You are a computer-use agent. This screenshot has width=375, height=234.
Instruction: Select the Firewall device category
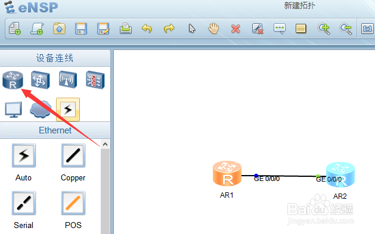pos(95,80)
